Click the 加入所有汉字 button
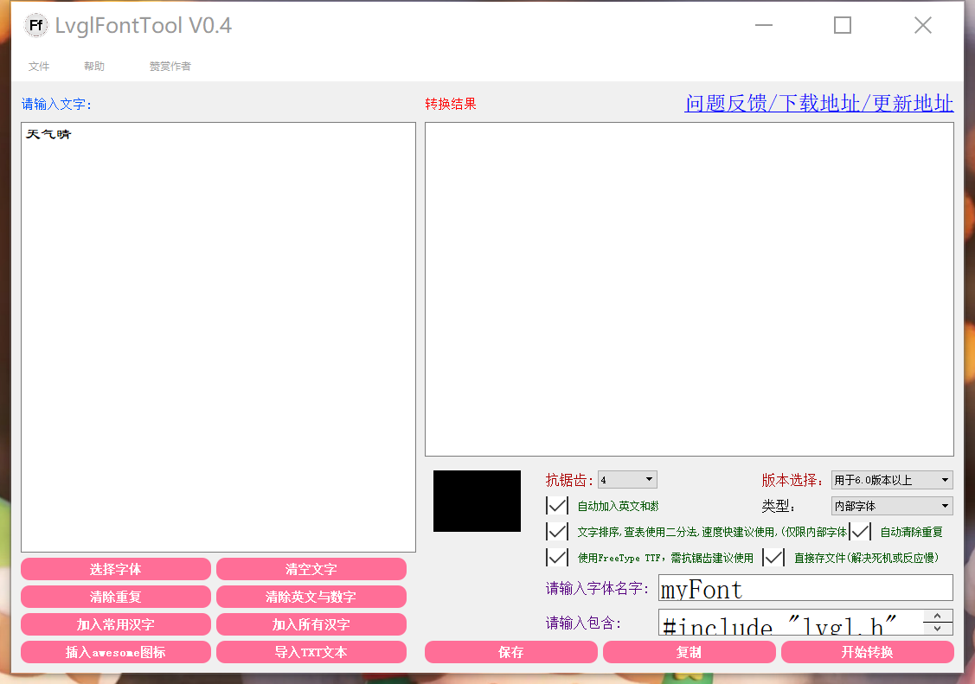975x684 pixels. [311, 623]
